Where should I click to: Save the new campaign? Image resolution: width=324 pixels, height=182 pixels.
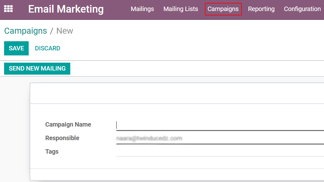tap(16, 48)
